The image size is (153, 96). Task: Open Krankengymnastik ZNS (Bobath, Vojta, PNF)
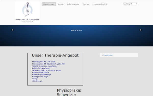[x=49, y=64]
